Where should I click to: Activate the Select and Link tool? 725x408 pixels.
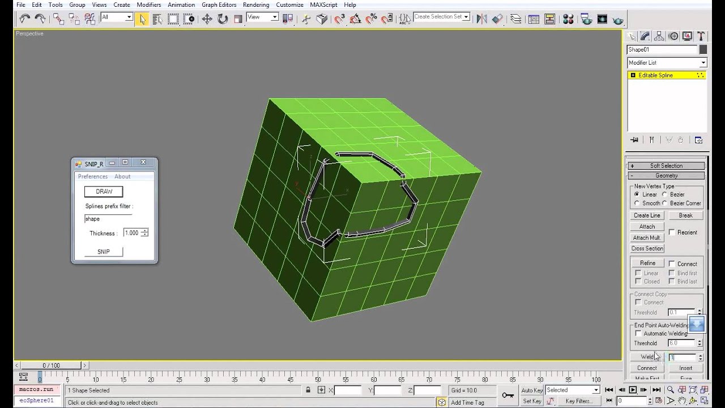58,19
